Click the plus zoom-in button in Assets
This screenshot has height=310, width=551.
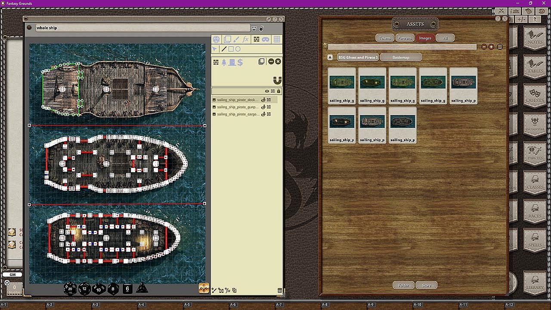(491, 46)
